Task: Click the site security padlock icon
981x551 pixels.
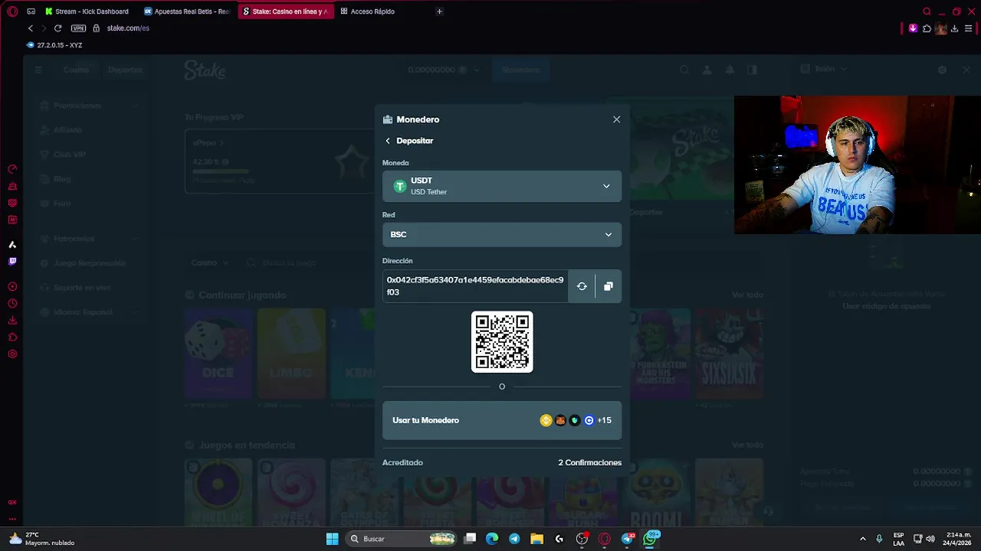Action: click(x=96, y=28)
